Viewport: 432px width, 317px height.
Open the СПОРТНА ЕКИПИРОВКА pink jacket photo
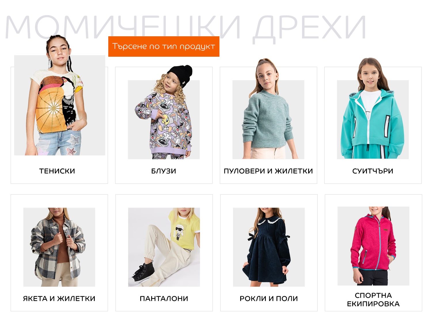click(374, 246)
